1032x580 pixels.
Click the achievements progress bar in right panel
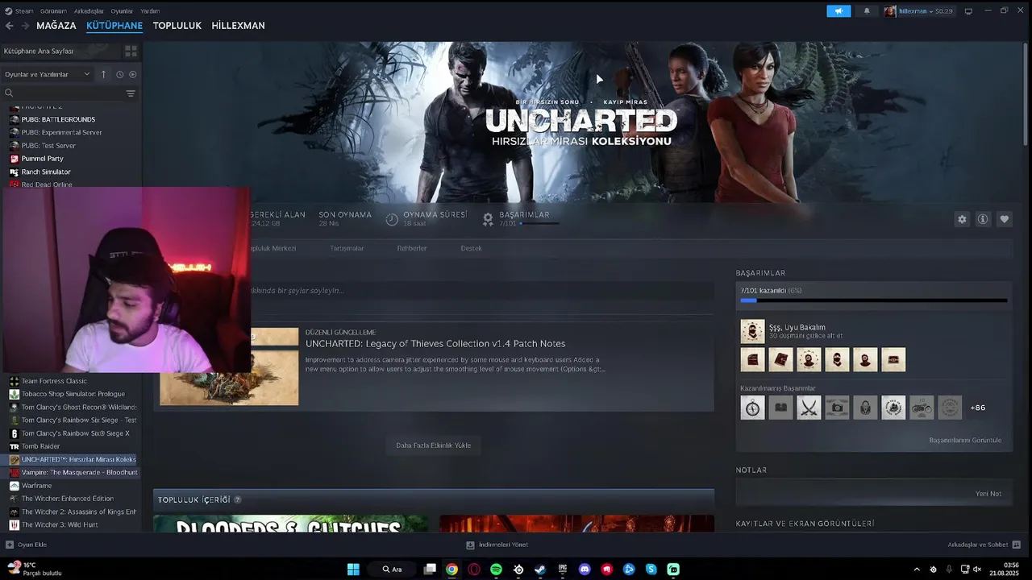(874, 300)
